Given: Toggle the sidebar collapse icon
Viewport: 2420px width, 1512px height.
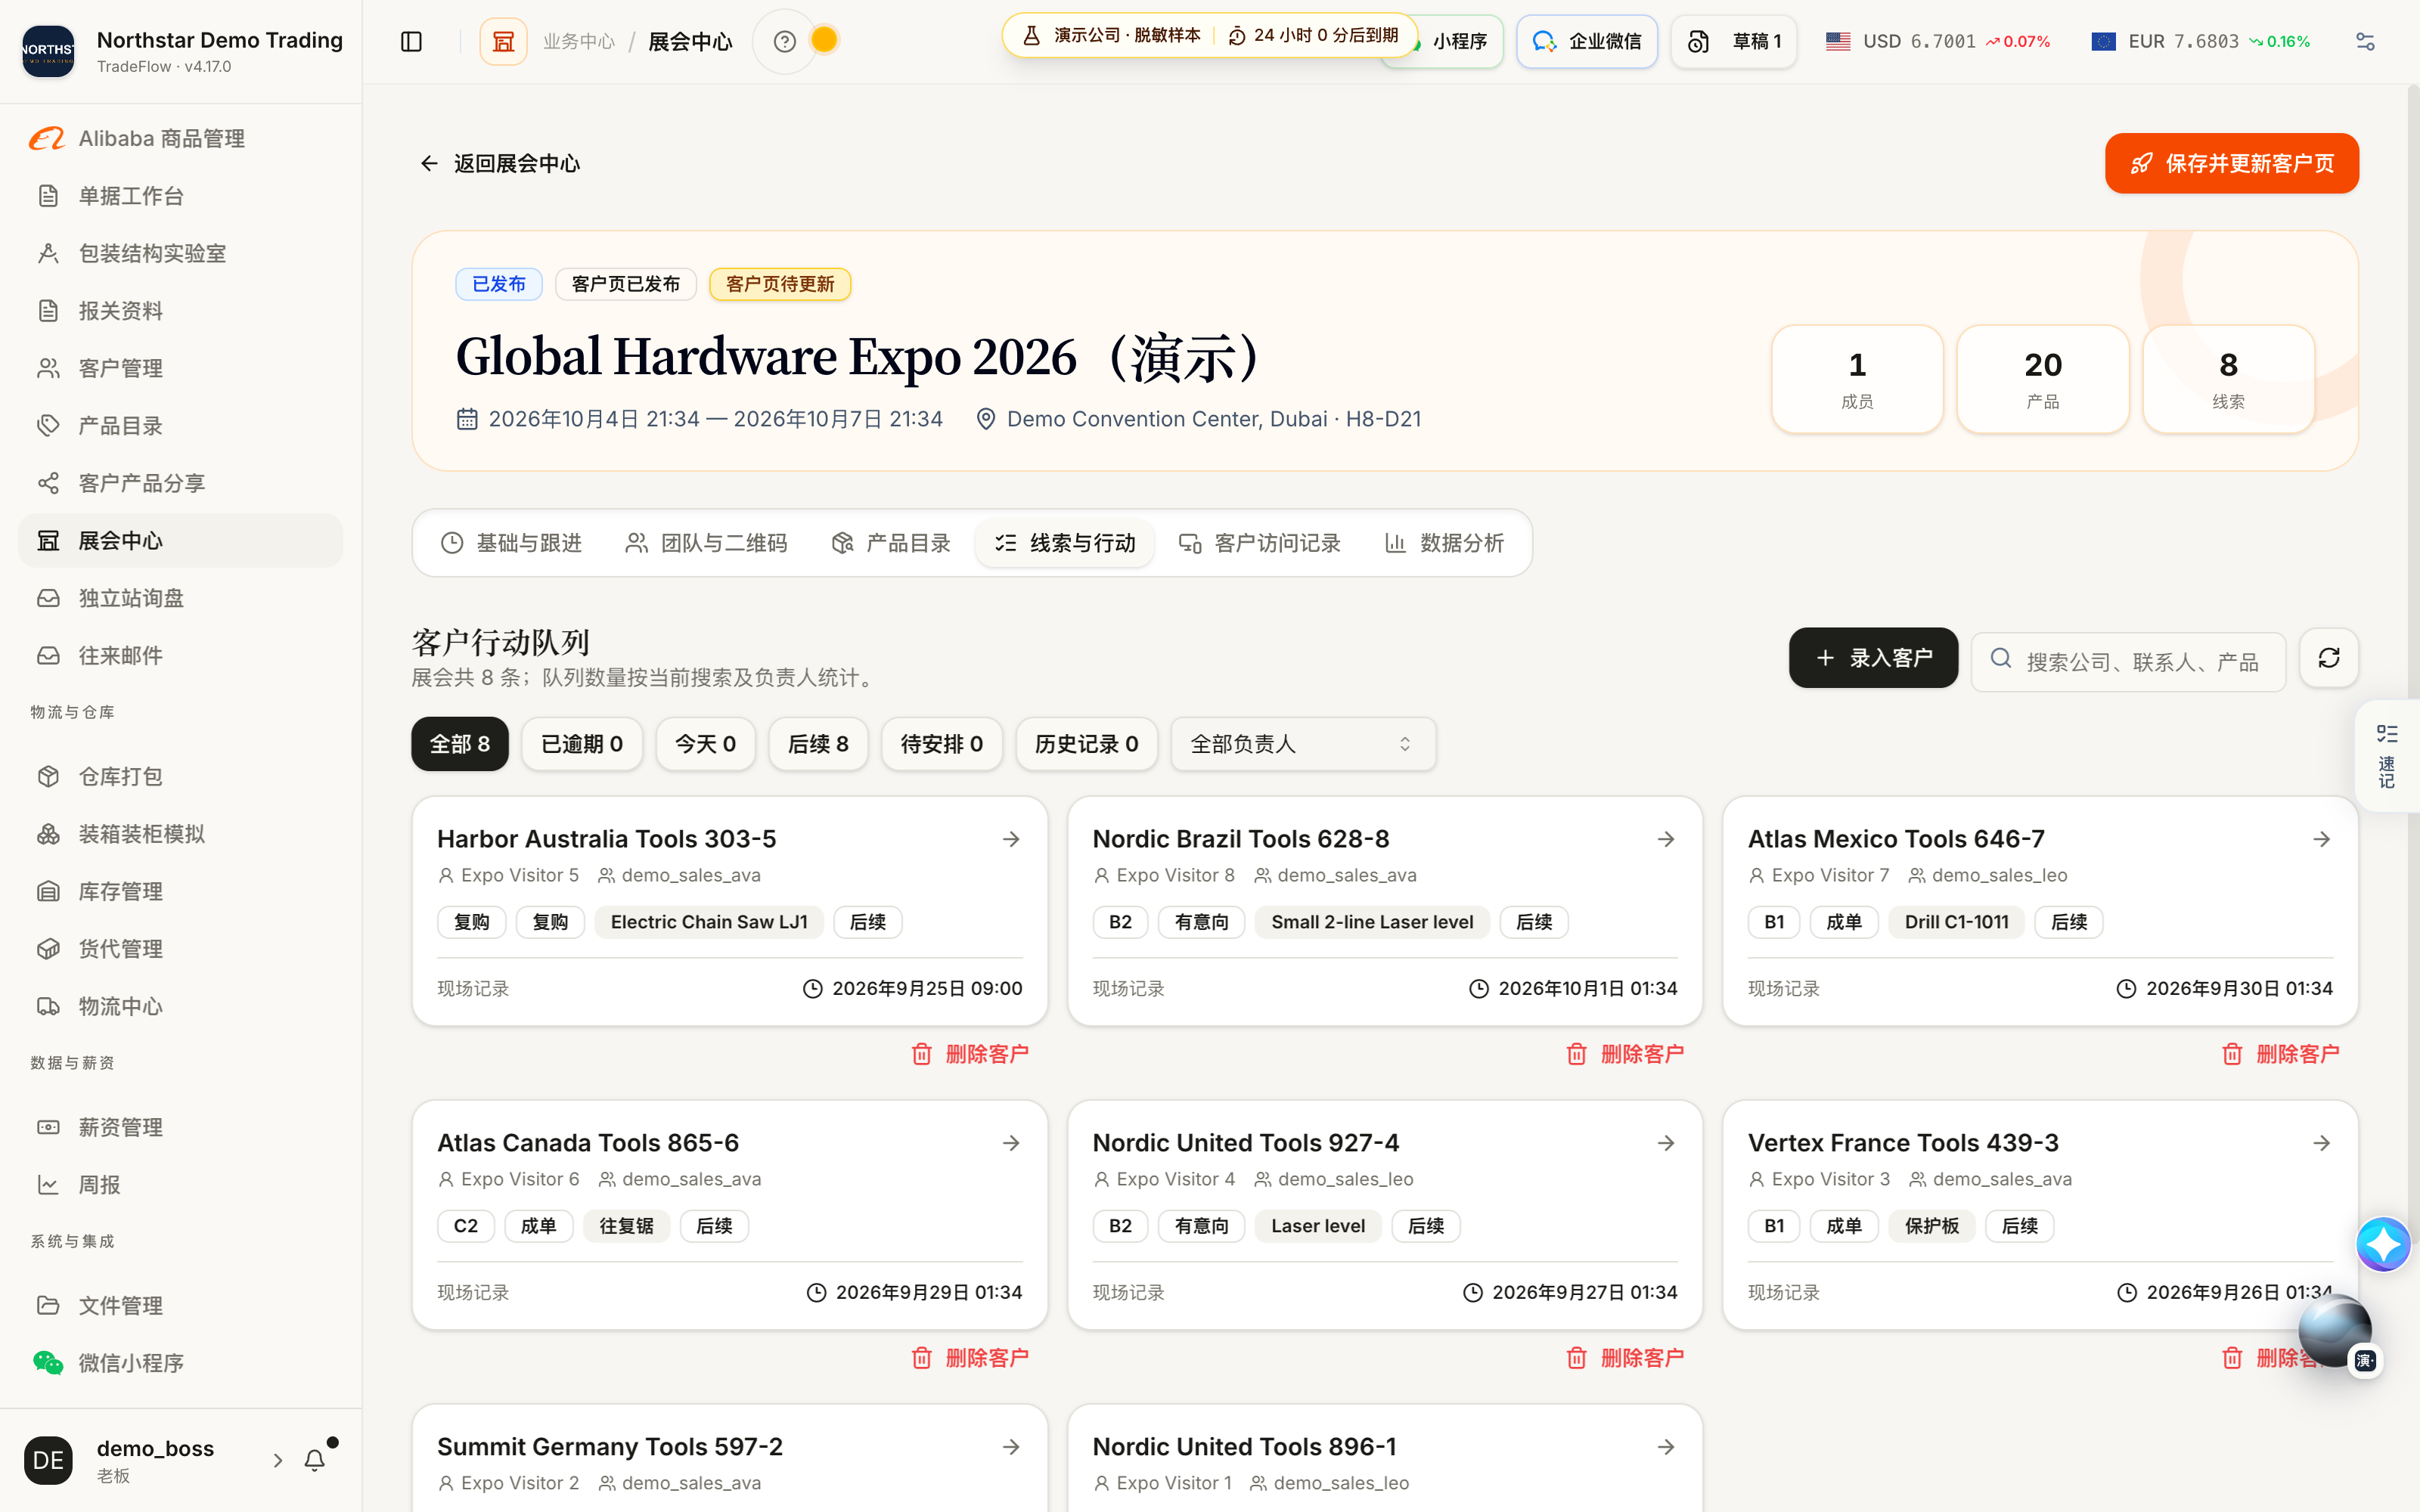Looking at the screenshot, I should click(411, 41).
